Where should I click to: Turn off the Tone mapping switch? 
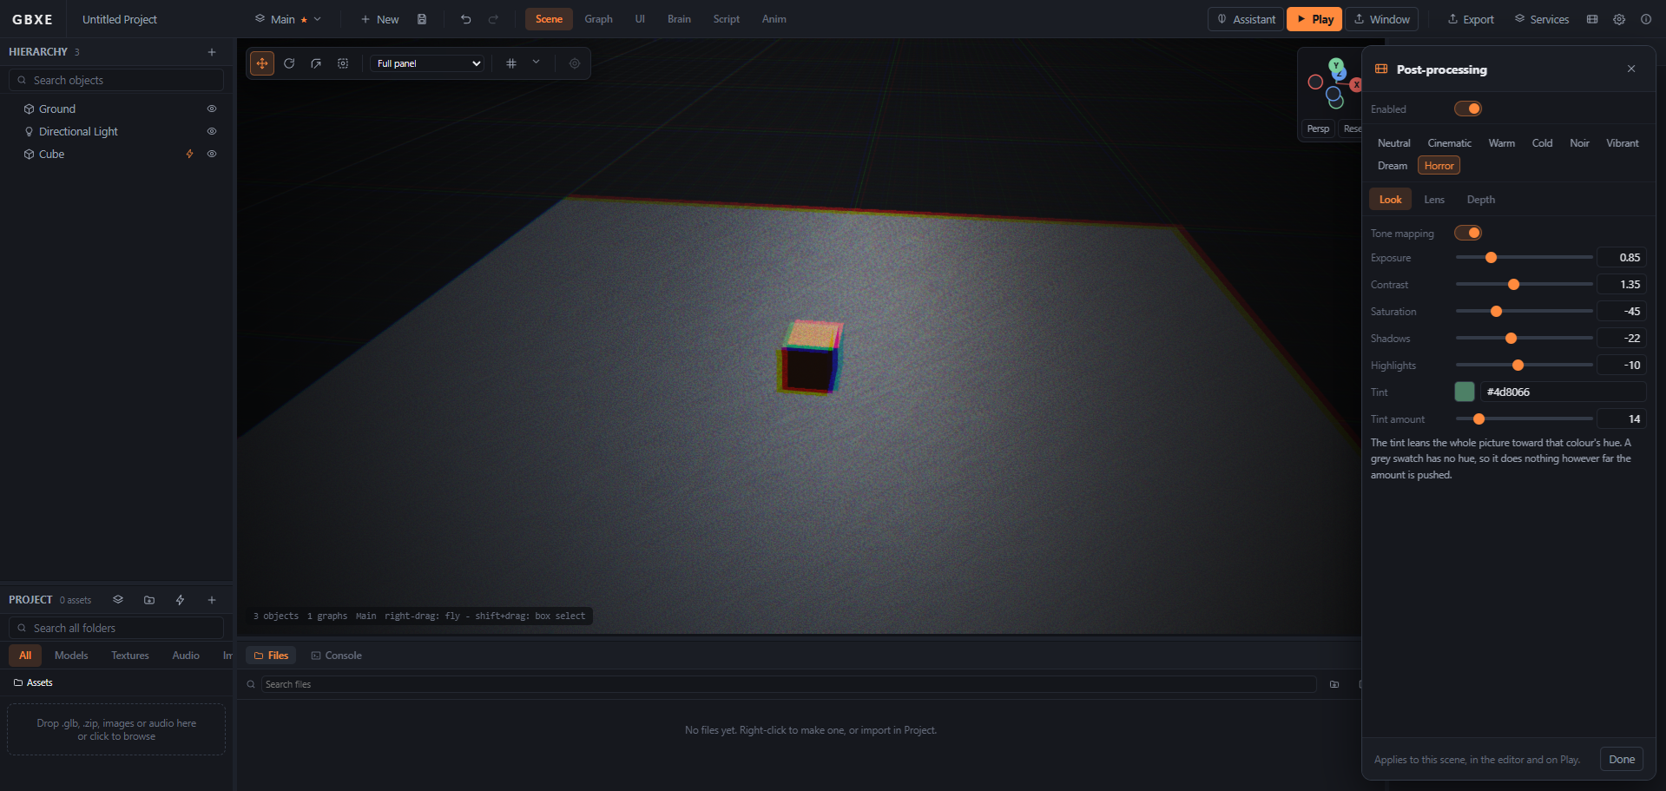pos(1468,233)
